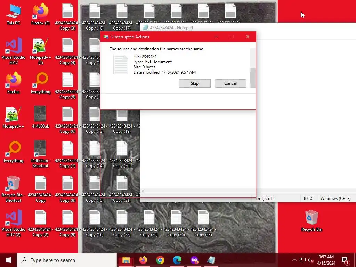This screenshot has height=267, width=356.
Task: Open the network status tray icon
Action: (x=303, y=260)
